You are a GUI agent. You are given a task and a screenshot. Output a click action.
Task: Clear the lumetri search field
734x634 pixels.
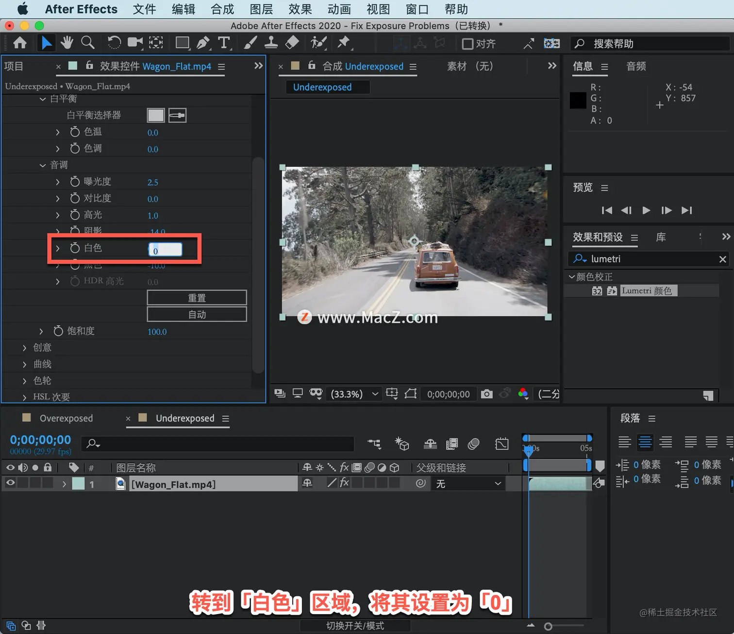pyautogui.click(x=722, y=259)
